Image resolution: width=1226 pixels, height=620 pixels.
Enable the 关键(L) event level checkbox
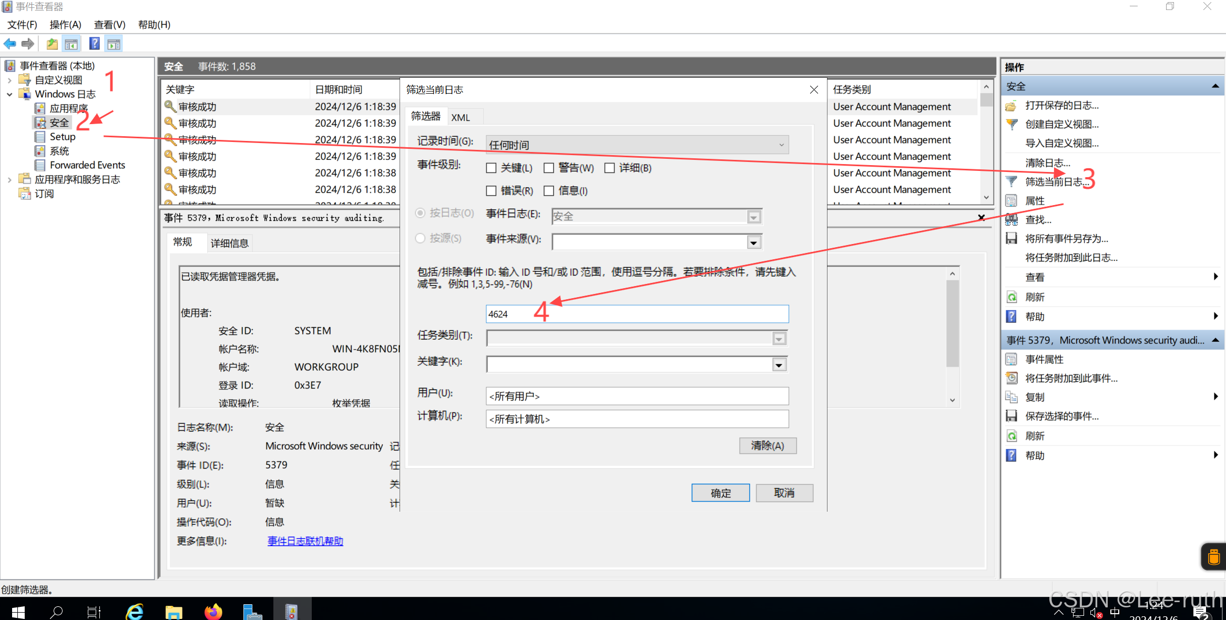click(492, 168)
